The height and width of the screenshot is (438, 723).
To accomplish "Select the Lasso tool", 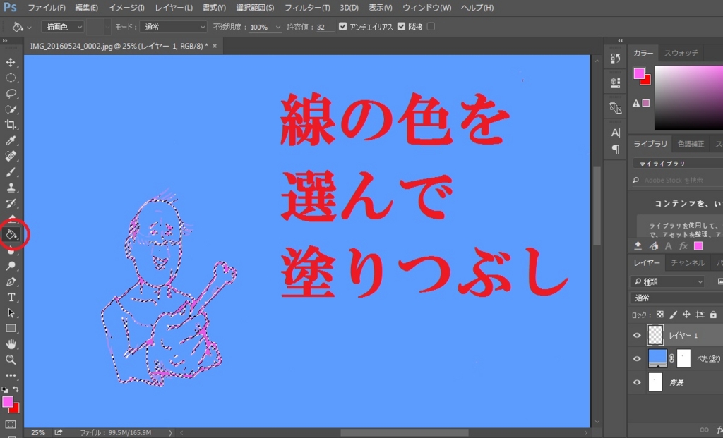I will coord(11,94).
